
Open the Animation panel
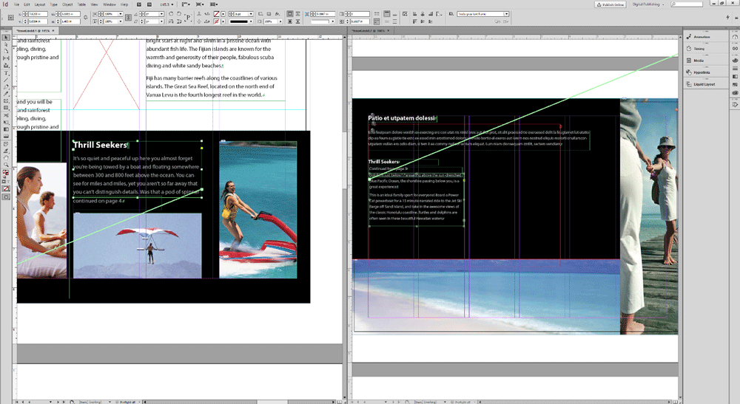(x=702, y=37)
